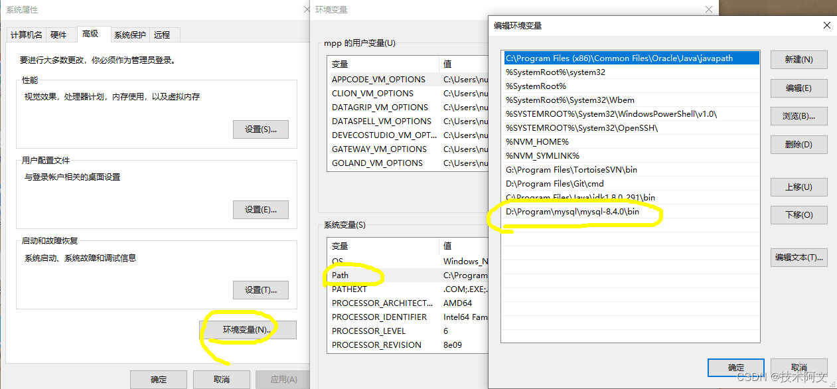837x389 pixels.
Task: Select DEVECOSTUDIO_VM_OPT... user variable
Action: point(408,135)
